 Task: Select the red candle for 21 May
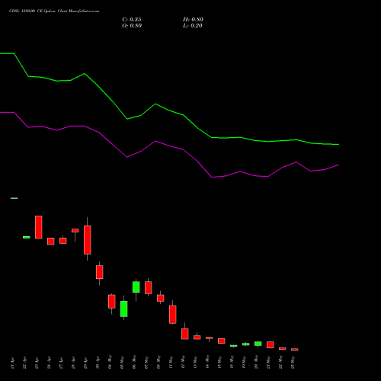coord(271,344)
